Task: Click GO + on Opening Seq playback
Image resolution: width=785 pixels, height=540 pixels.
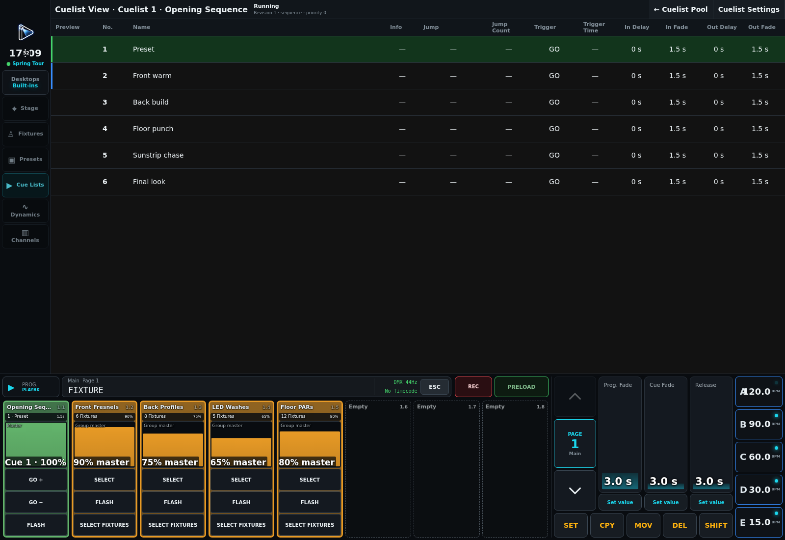Action: [x=36, y=480]
